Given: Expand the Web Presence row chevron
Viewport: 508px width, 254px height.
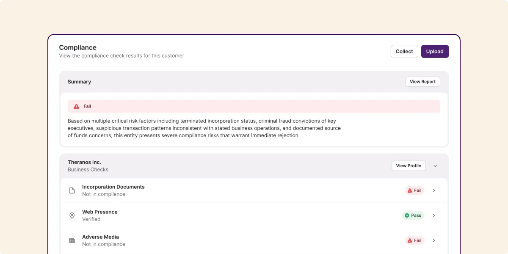Looking at the screenshot, I should (434, 215).
